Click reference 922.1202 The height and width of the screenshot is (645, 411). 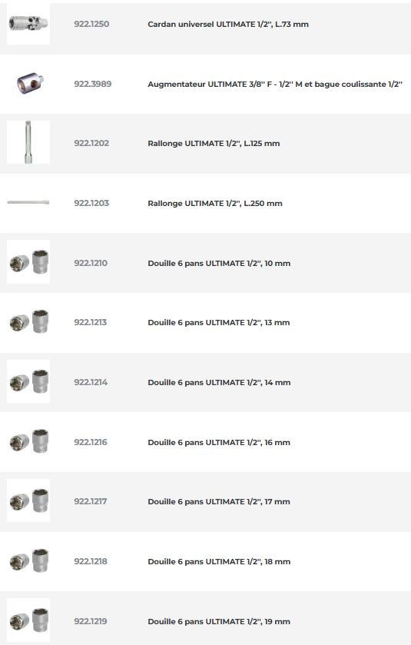tap(91, 143)
